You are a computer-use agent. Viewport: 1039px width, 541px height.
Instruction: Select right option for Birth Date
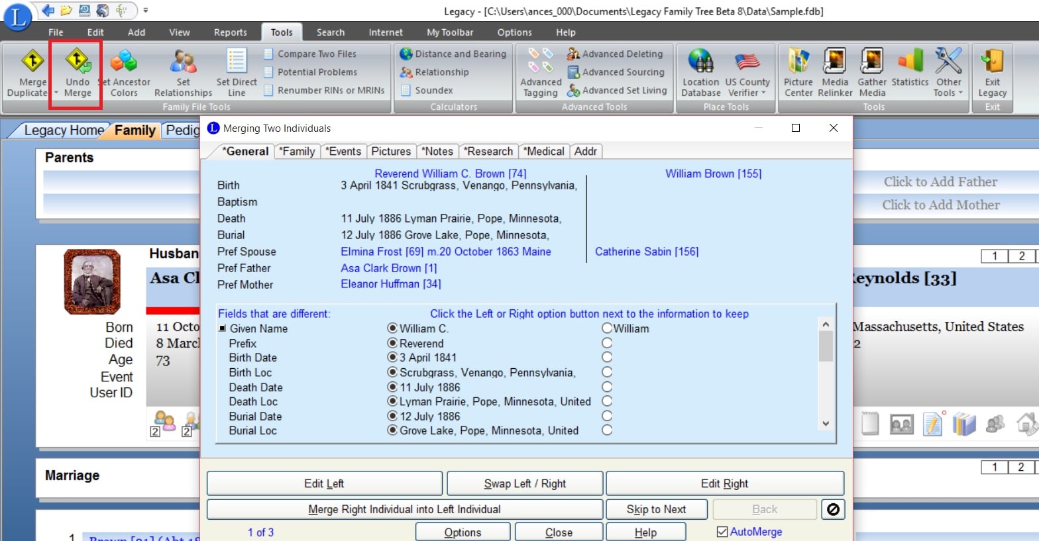[607, 358]
